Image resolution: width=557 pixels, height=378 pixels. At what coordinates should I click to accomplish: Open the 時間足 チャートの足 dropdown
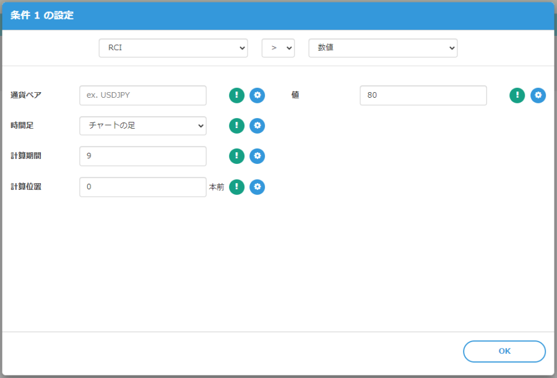[142, 126]
